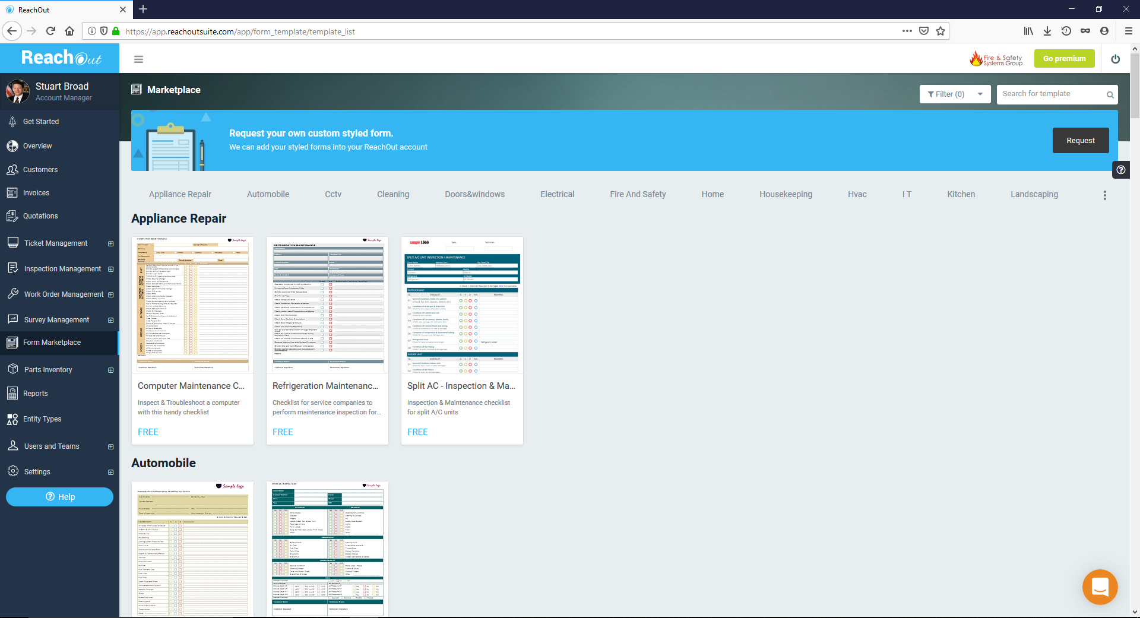Click the Inspection Management icon
Image resolution: width=1140 pixels, height=618 pixels.
[13, 268]
